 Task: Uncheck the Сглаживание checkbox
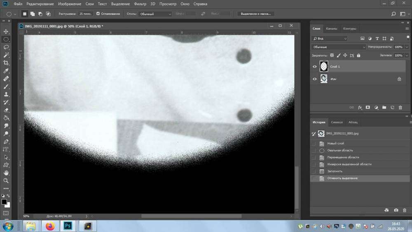[x=98, y=14]
